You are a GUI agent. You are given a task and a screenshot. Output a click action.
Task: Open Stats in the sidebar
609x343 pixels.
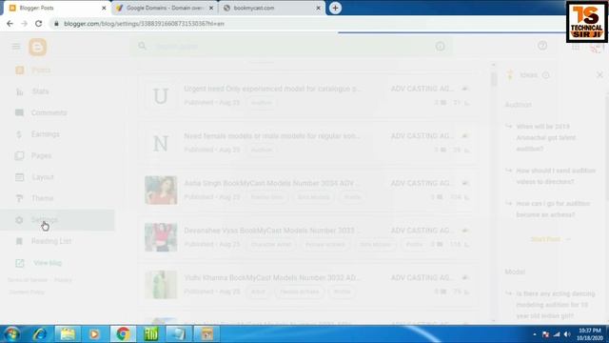(40, 91)
